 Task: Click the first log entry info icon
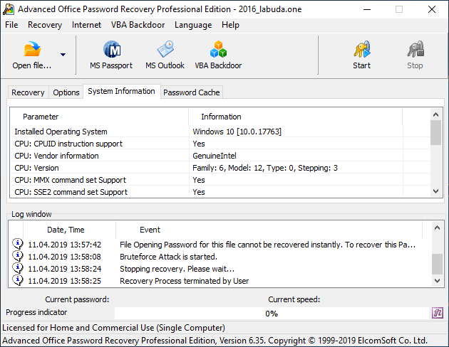[18, 245]
